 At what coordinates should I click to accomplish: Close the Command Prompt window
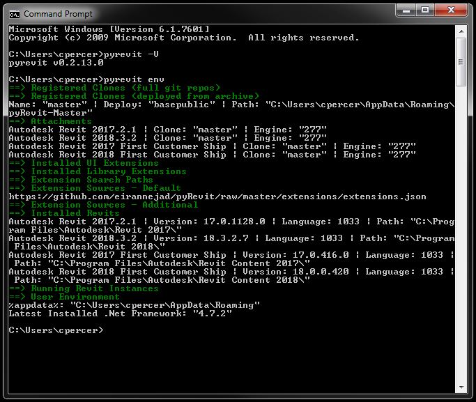coord(451,10)
